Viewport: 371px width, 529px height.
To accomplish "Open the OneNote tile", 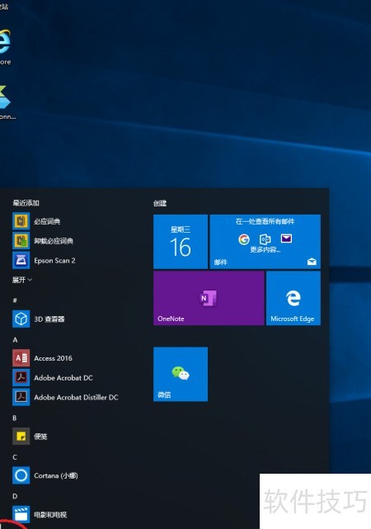I will (x=209, y=298).
